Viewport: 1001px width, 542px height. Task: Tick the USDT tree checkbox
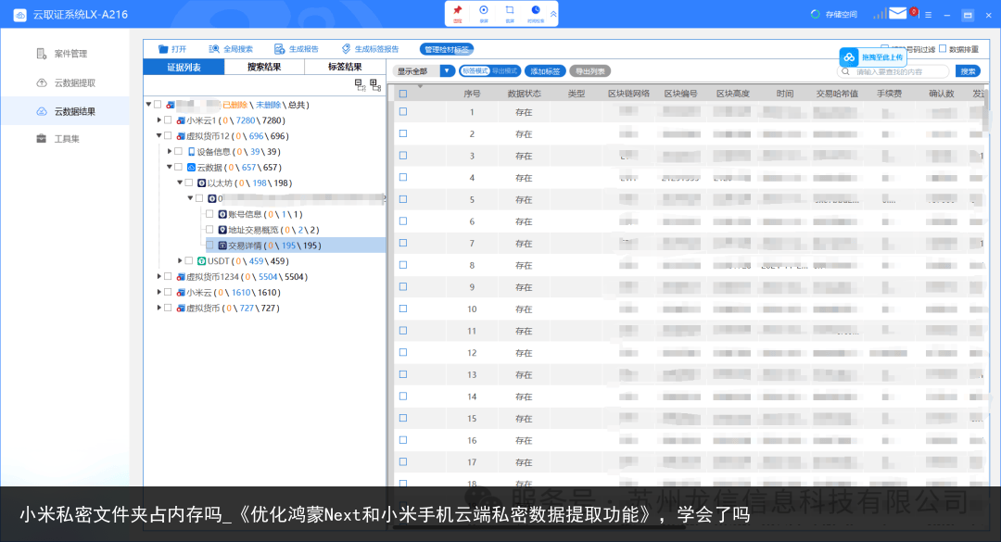(x=189, y=261)
